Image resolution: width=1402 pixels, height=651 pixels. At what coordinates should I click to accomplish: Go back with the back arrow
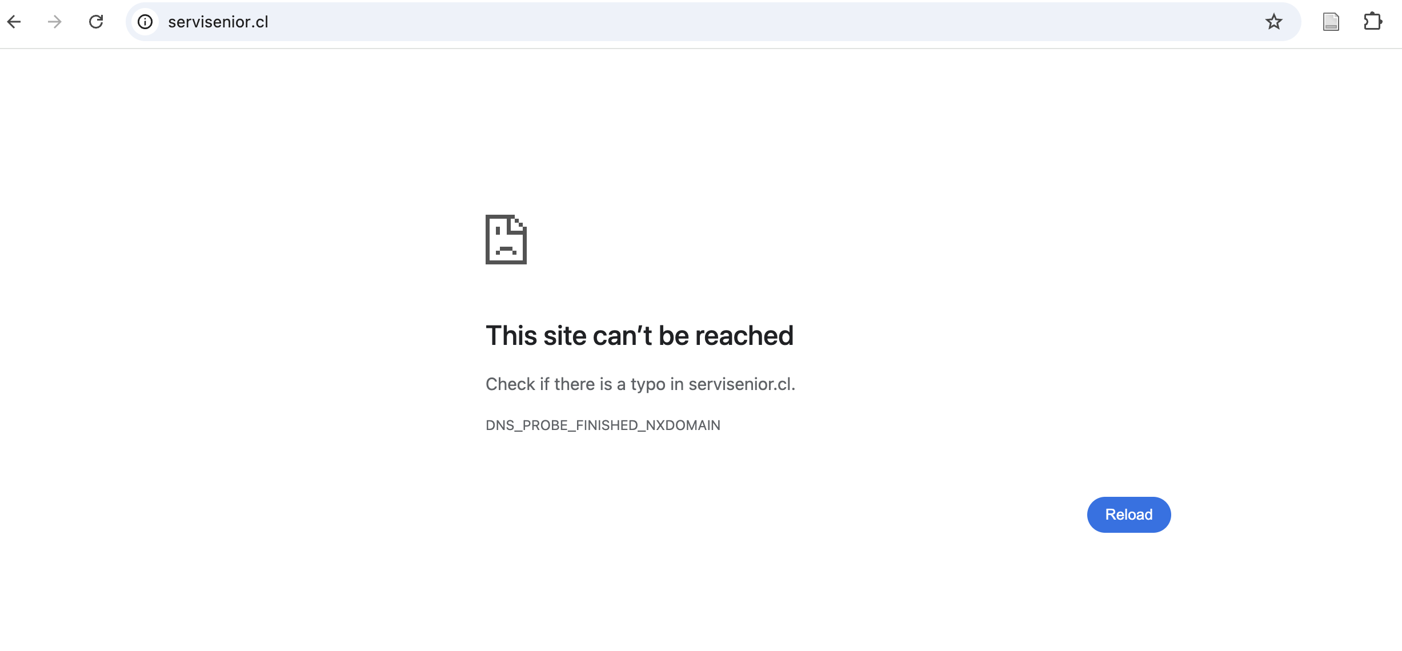pyautogui.click(x=14, y=22)
